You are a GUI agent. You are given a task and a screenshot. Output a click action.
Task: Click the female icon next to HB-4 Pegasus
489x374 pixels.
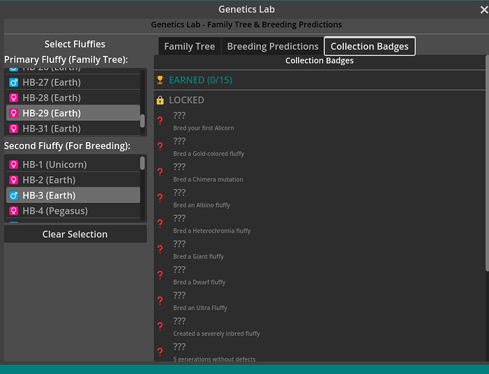(x=13, y=210)
